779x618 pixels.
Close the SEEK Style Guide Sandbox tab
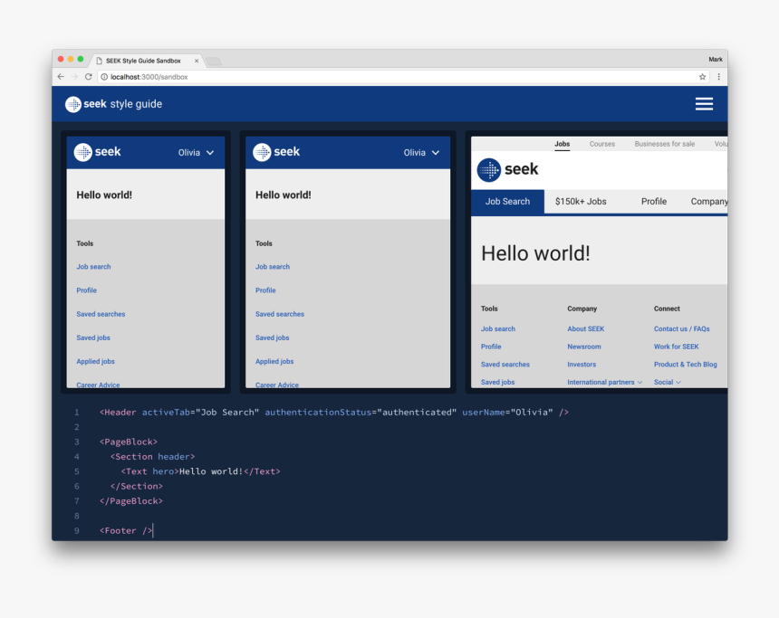(x=197, y=61)
